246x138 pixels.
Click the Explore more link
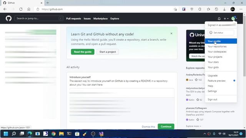coord(193,126)
